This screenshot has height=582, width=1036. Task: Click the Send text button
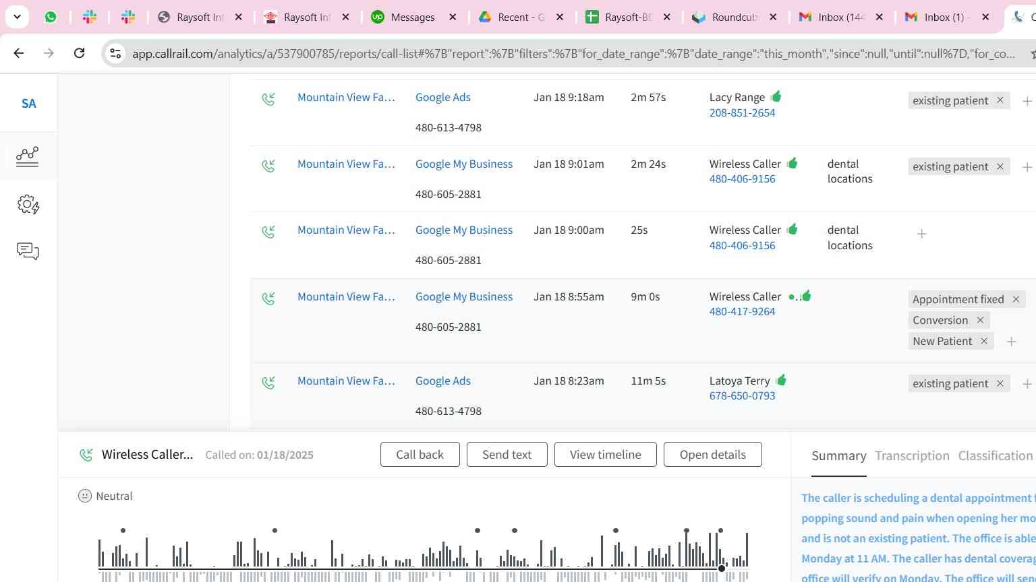[x=507, y=455]
